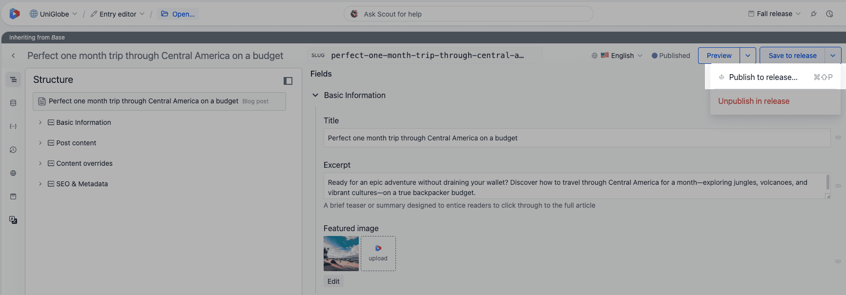Screen dimensions: 846x295
Task: Open the globe sidebar icon
Action: 13,173
